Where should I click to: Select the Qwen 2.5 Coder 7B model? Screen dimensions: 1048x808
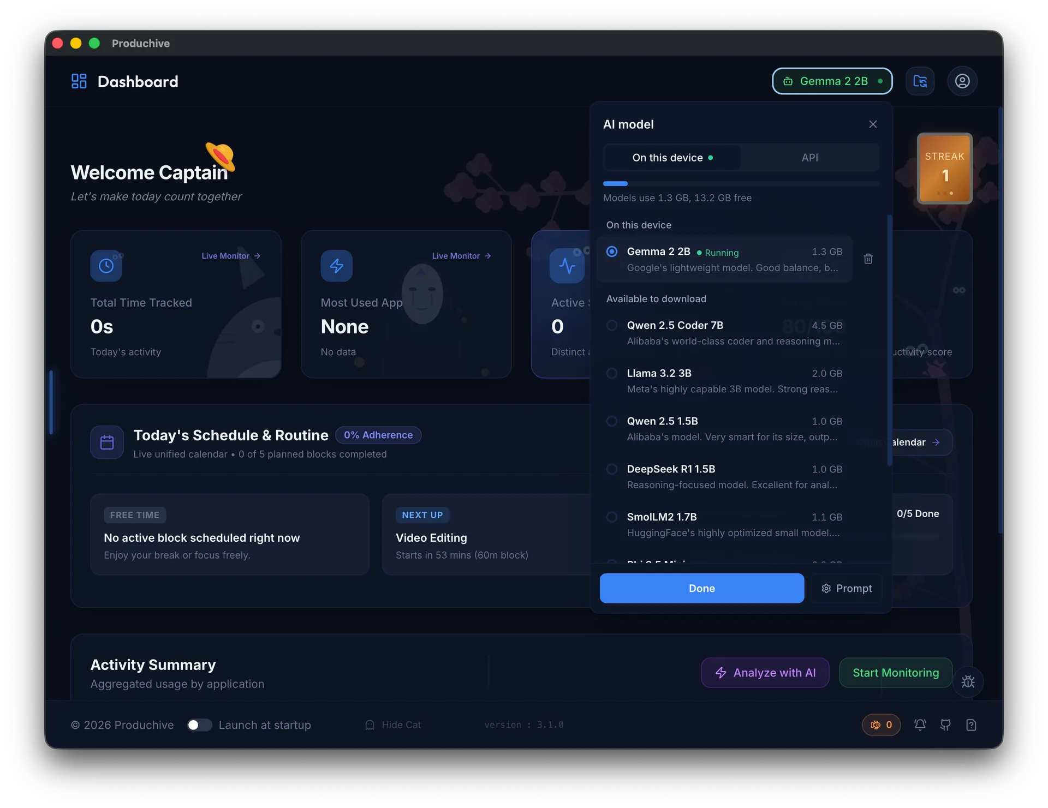tap(724, 333)
